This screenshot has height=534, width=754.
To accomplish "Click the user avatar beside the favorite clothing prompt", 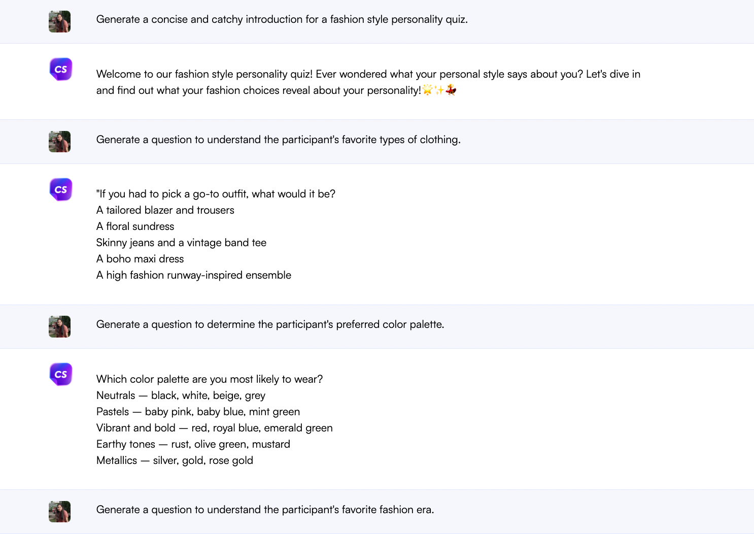I will tap(59, 142).
